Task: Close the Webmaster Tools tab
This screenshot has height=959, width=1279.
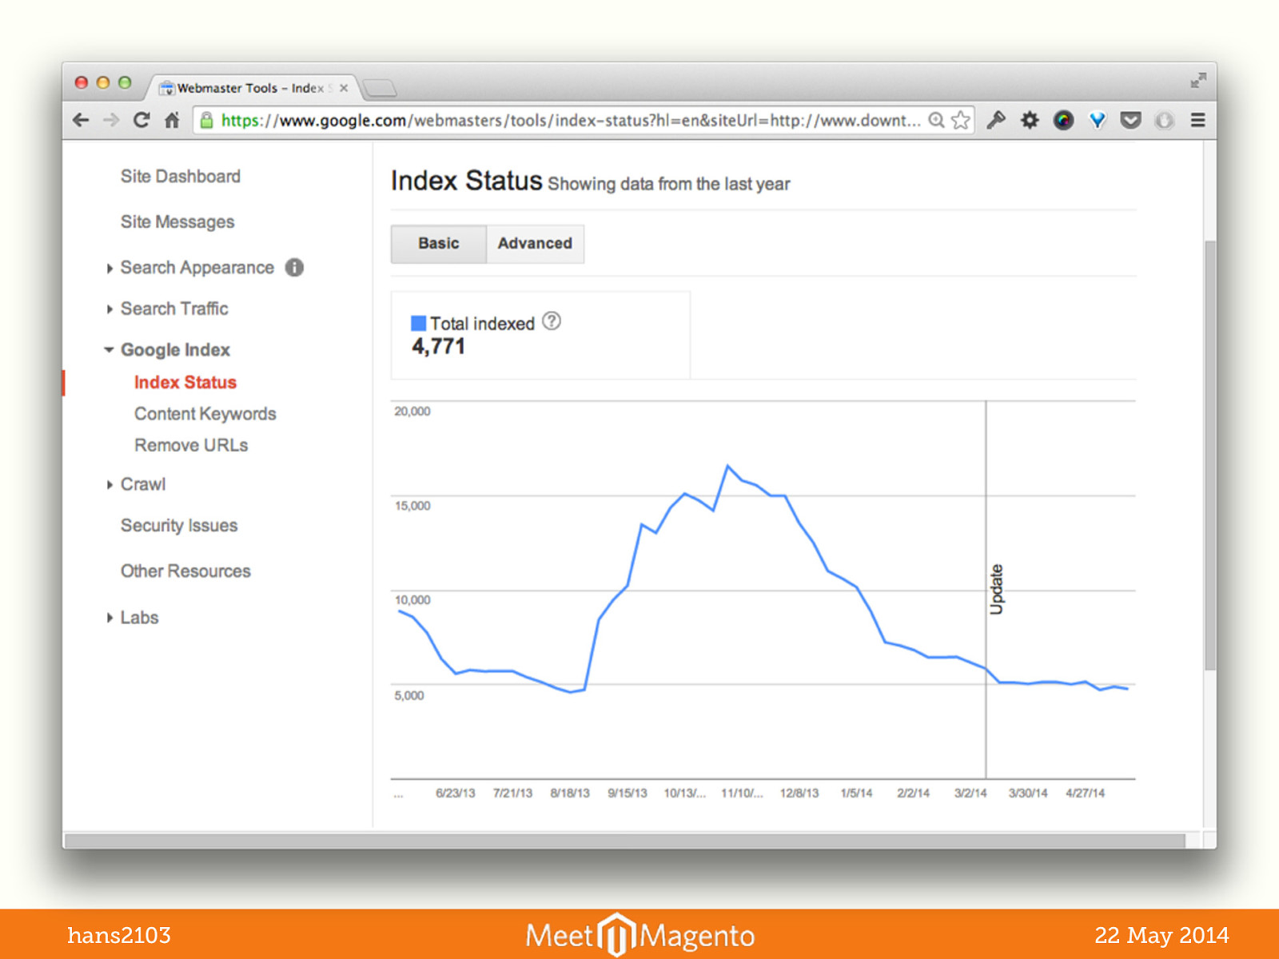Action: click(x=344, y=88)
